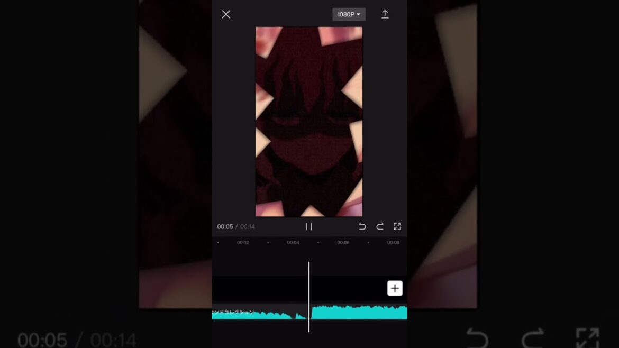Undo the last edit
The image size is (619, 348).
coord(362,226)
